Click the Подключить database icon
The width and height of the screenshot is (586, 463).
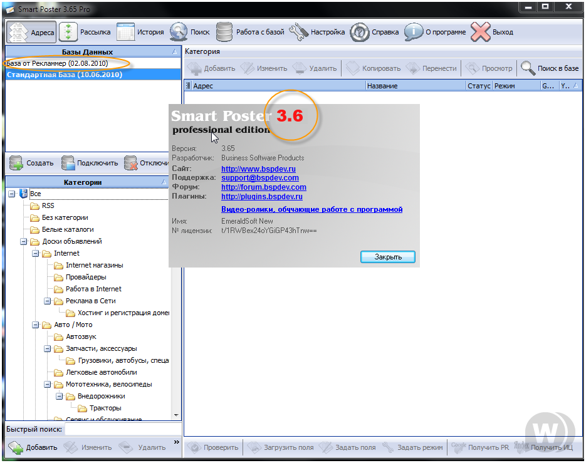pyautogui.click(x=68, y=163)
